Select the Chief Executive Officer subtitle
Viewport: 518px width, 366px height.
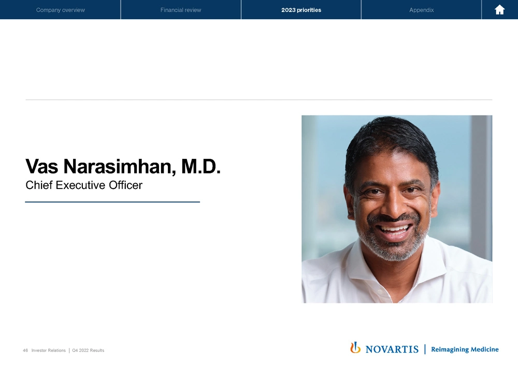coord(84,185)
